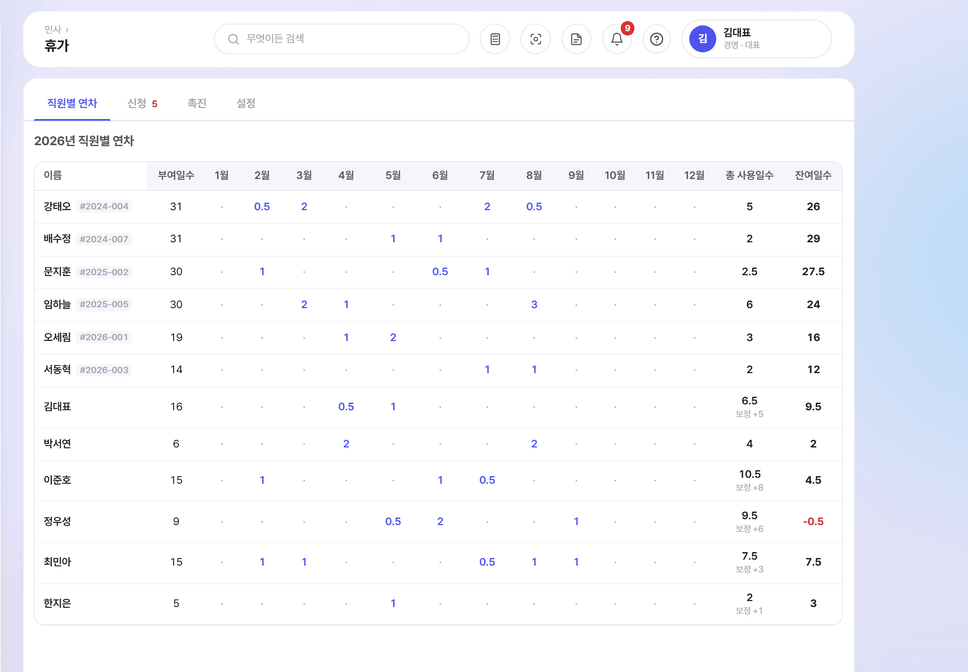Viewport: 968px width, 672px height.
Task: Select employee 강태오 in the table
Action: (x=57, y=206)
